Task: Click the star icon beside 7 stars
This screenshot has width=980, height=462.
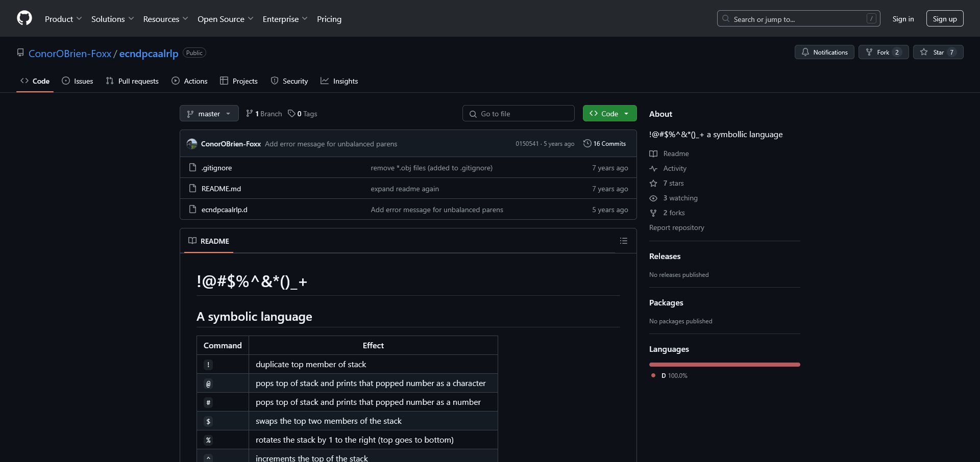Action: pos(653,183)
